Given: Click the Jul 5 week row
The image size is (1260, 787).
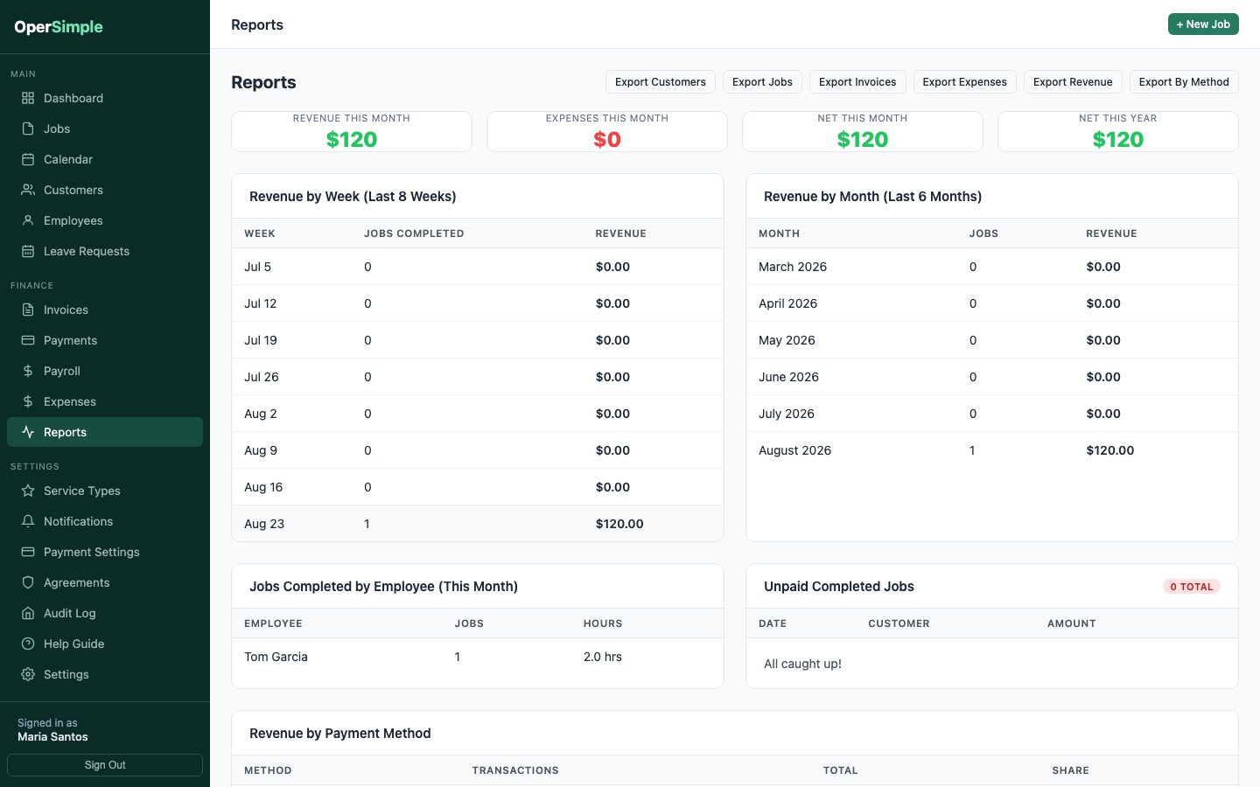Looking at the screenshot, I should point(478,267).
